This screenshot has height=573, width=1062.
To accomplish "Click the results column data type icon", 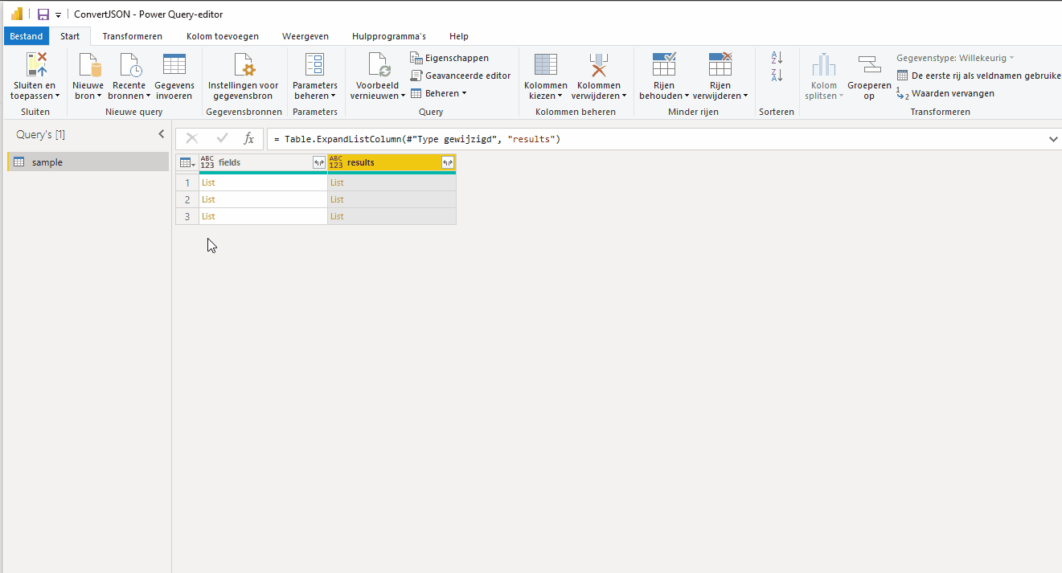I will point(336,162).
